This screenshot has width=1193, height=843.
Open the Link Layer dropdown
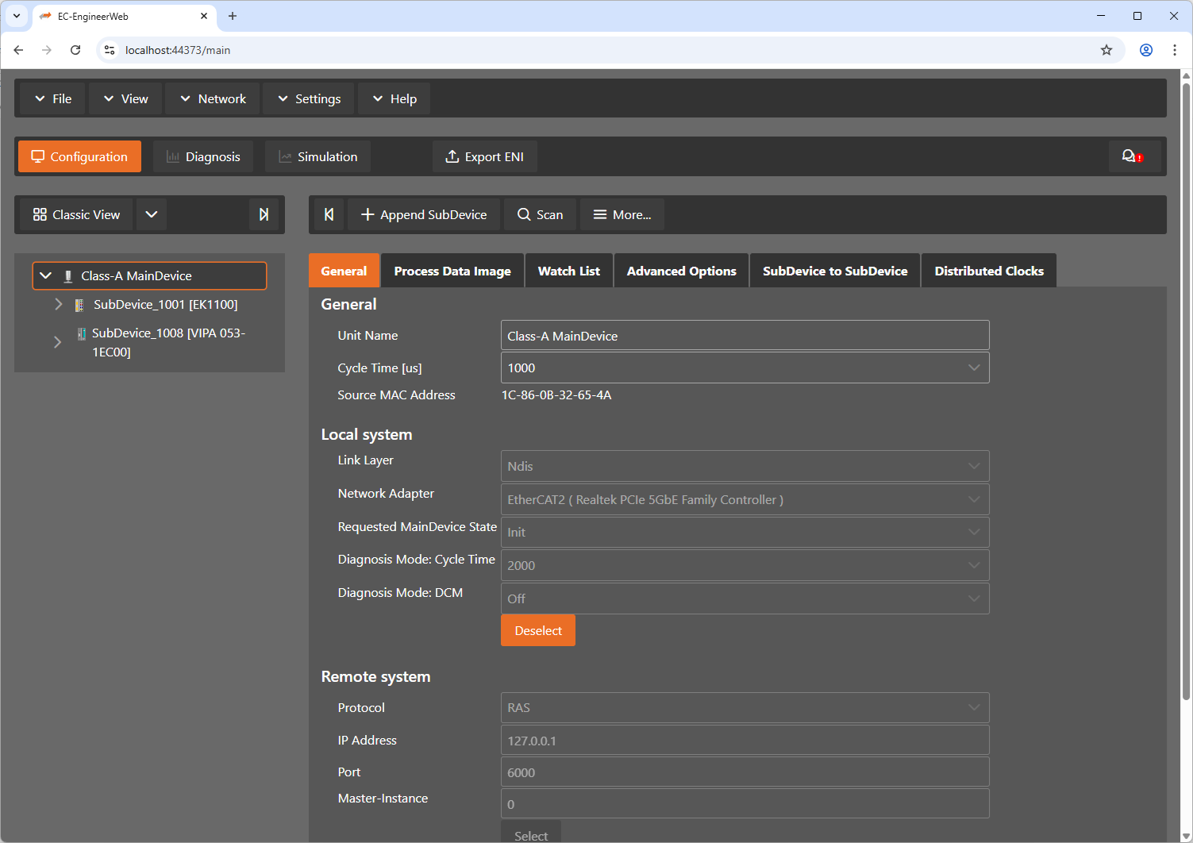[745, 466]
